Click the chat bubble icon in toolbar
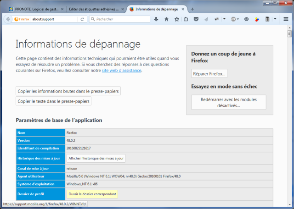Screen dimensions: 294x209 (246, 19)
